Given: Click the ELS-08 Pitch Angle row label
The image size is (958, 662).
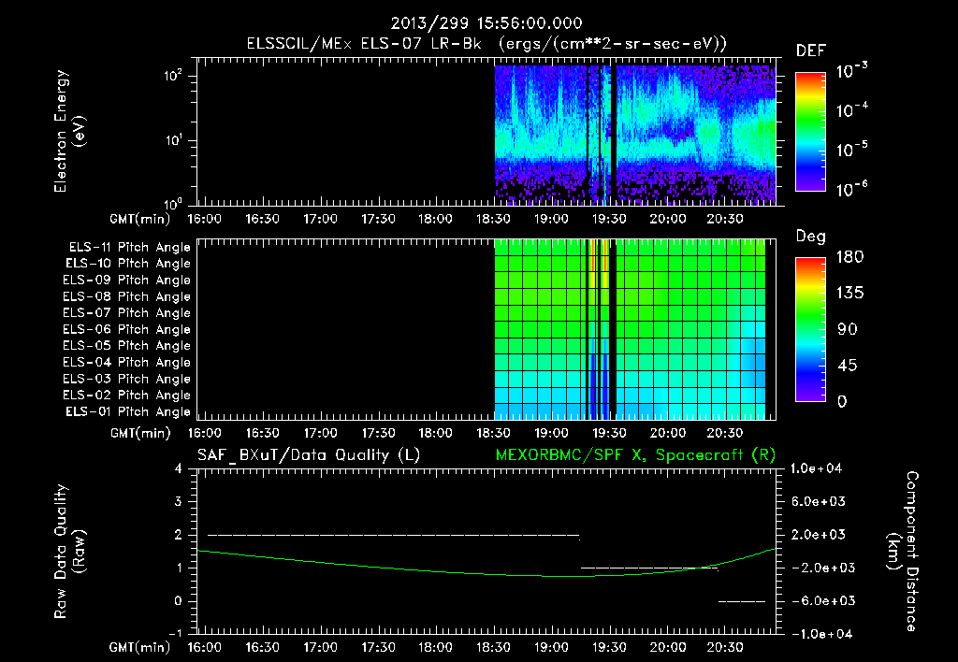Looking at the screenshot, I should (127, 296).
